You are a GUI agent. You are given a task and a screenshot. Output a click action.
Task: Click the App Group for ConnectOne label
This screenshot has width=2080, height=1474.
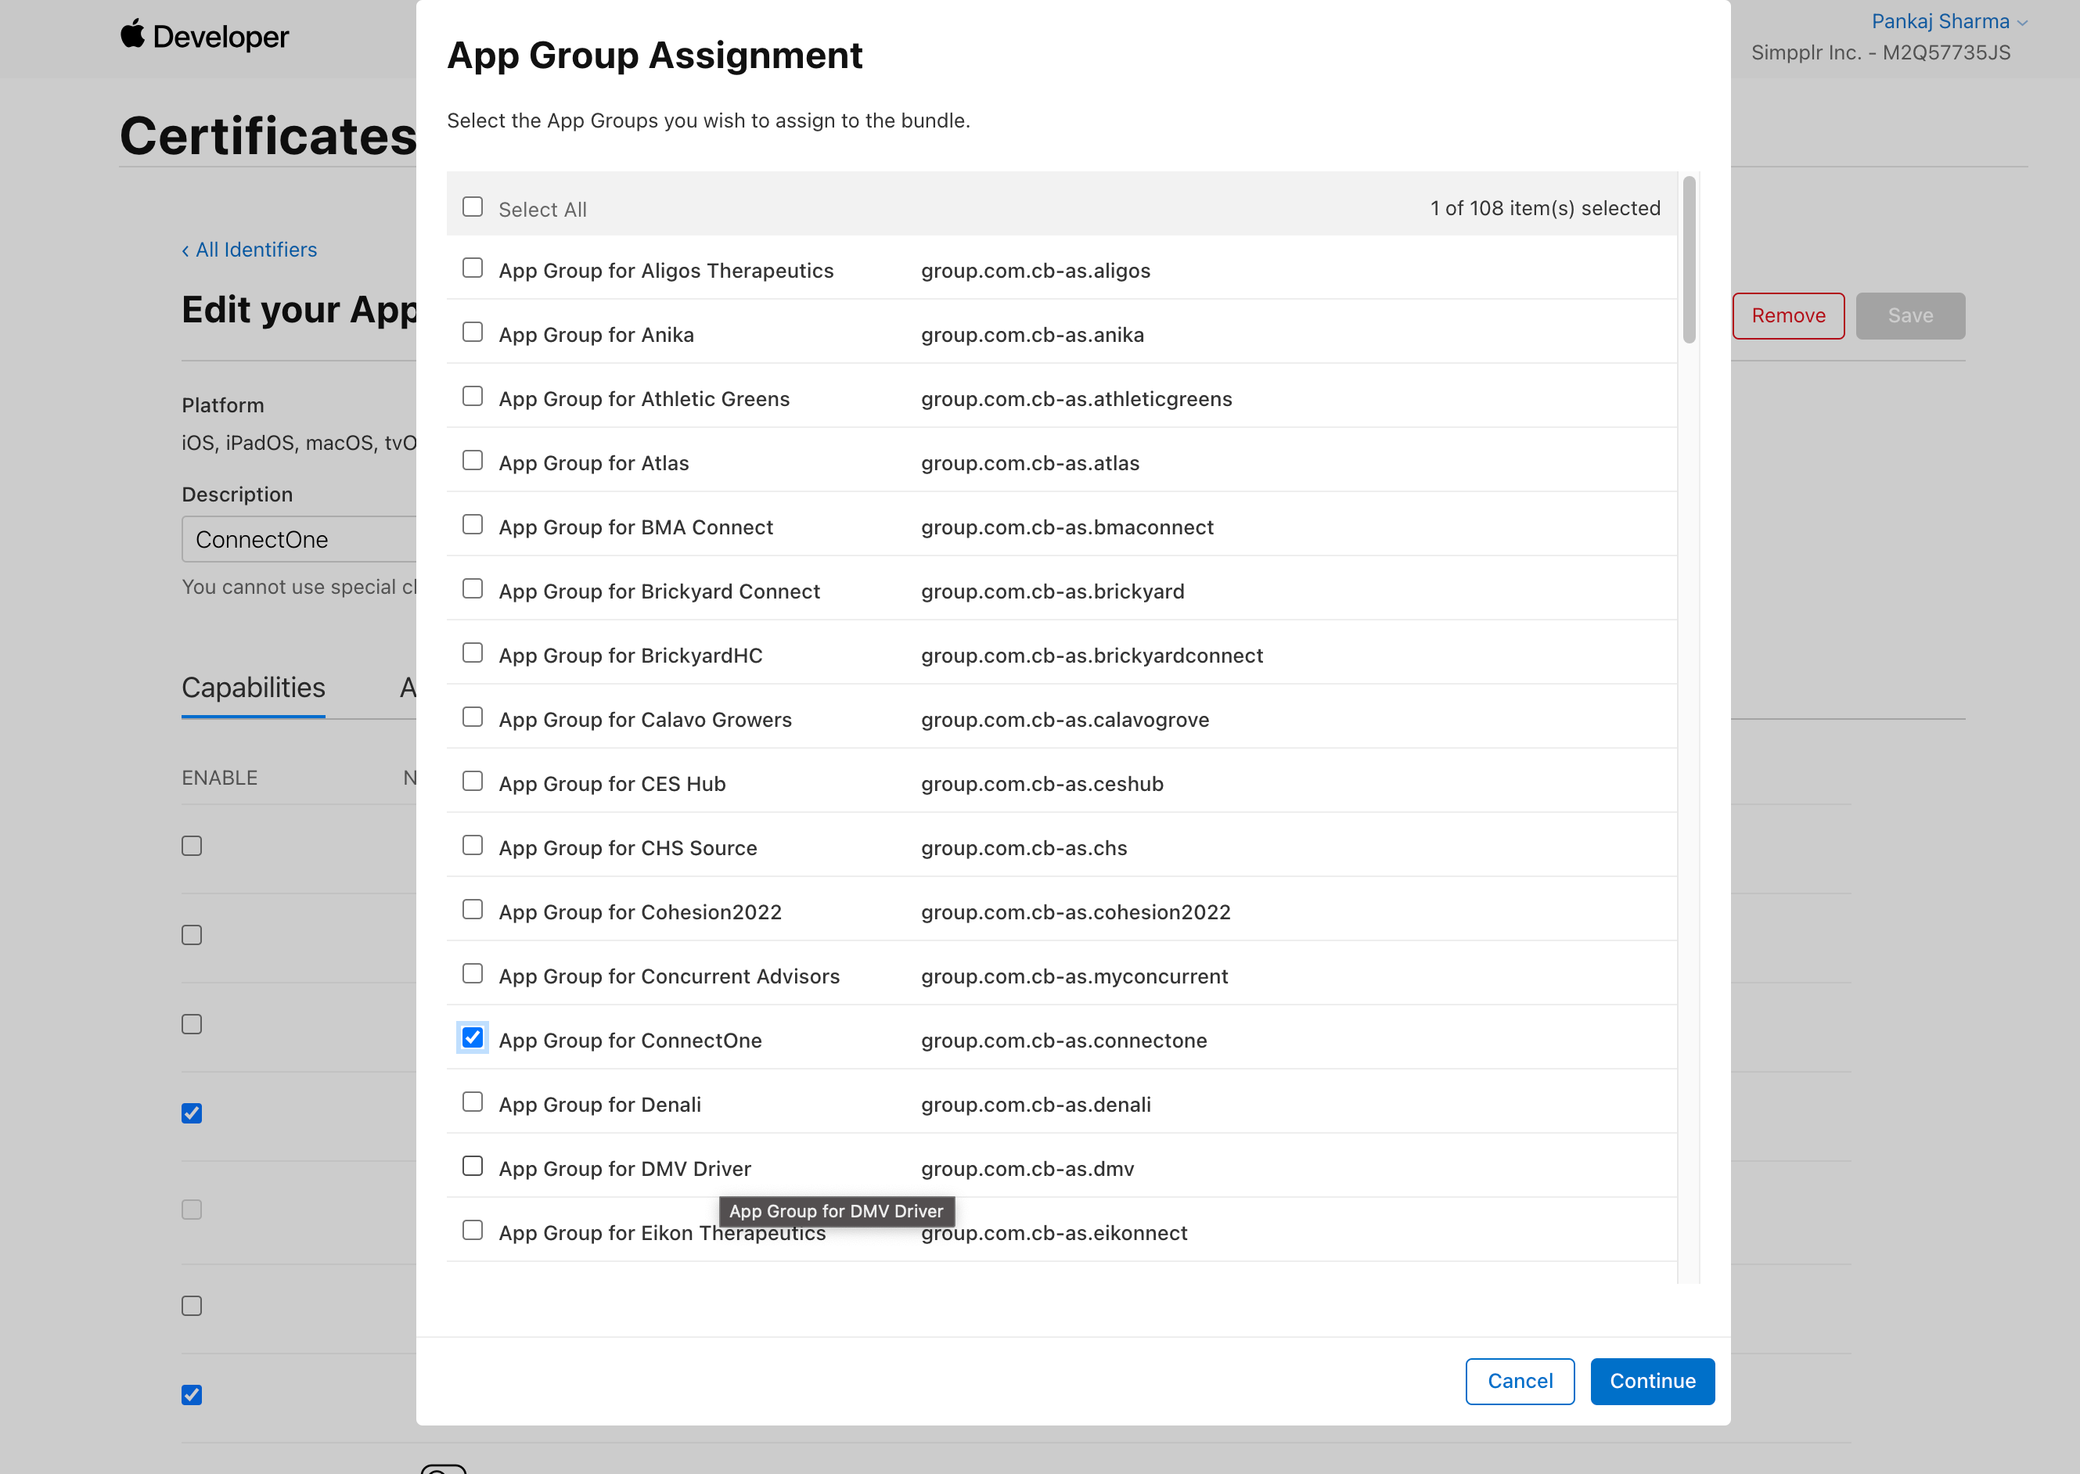point(630,1040)
